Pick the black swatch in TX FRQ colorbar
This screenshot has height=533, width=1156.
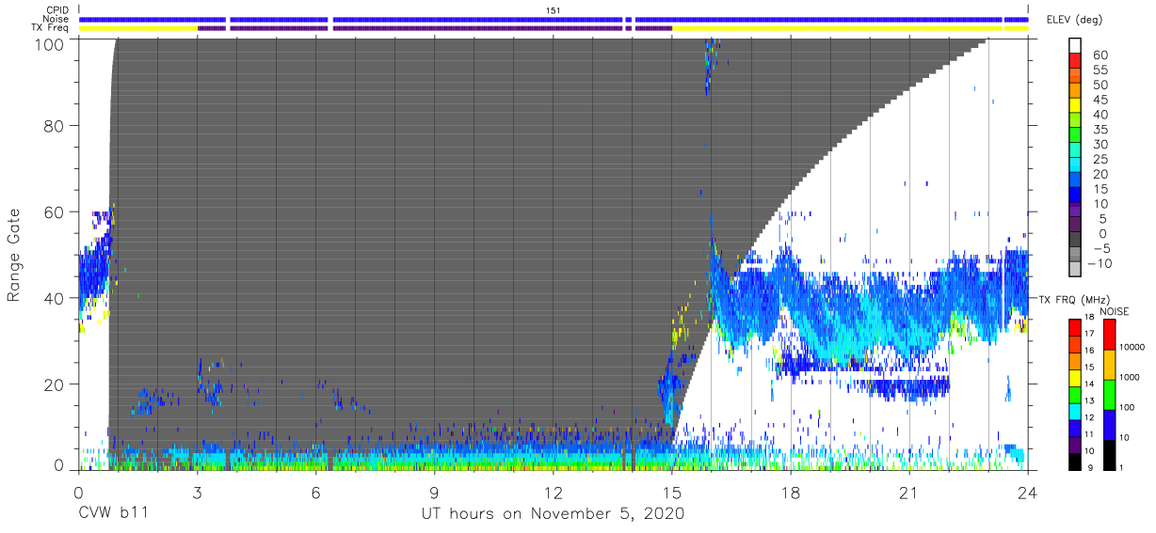pyautogui.click(x=1073, y=462)
